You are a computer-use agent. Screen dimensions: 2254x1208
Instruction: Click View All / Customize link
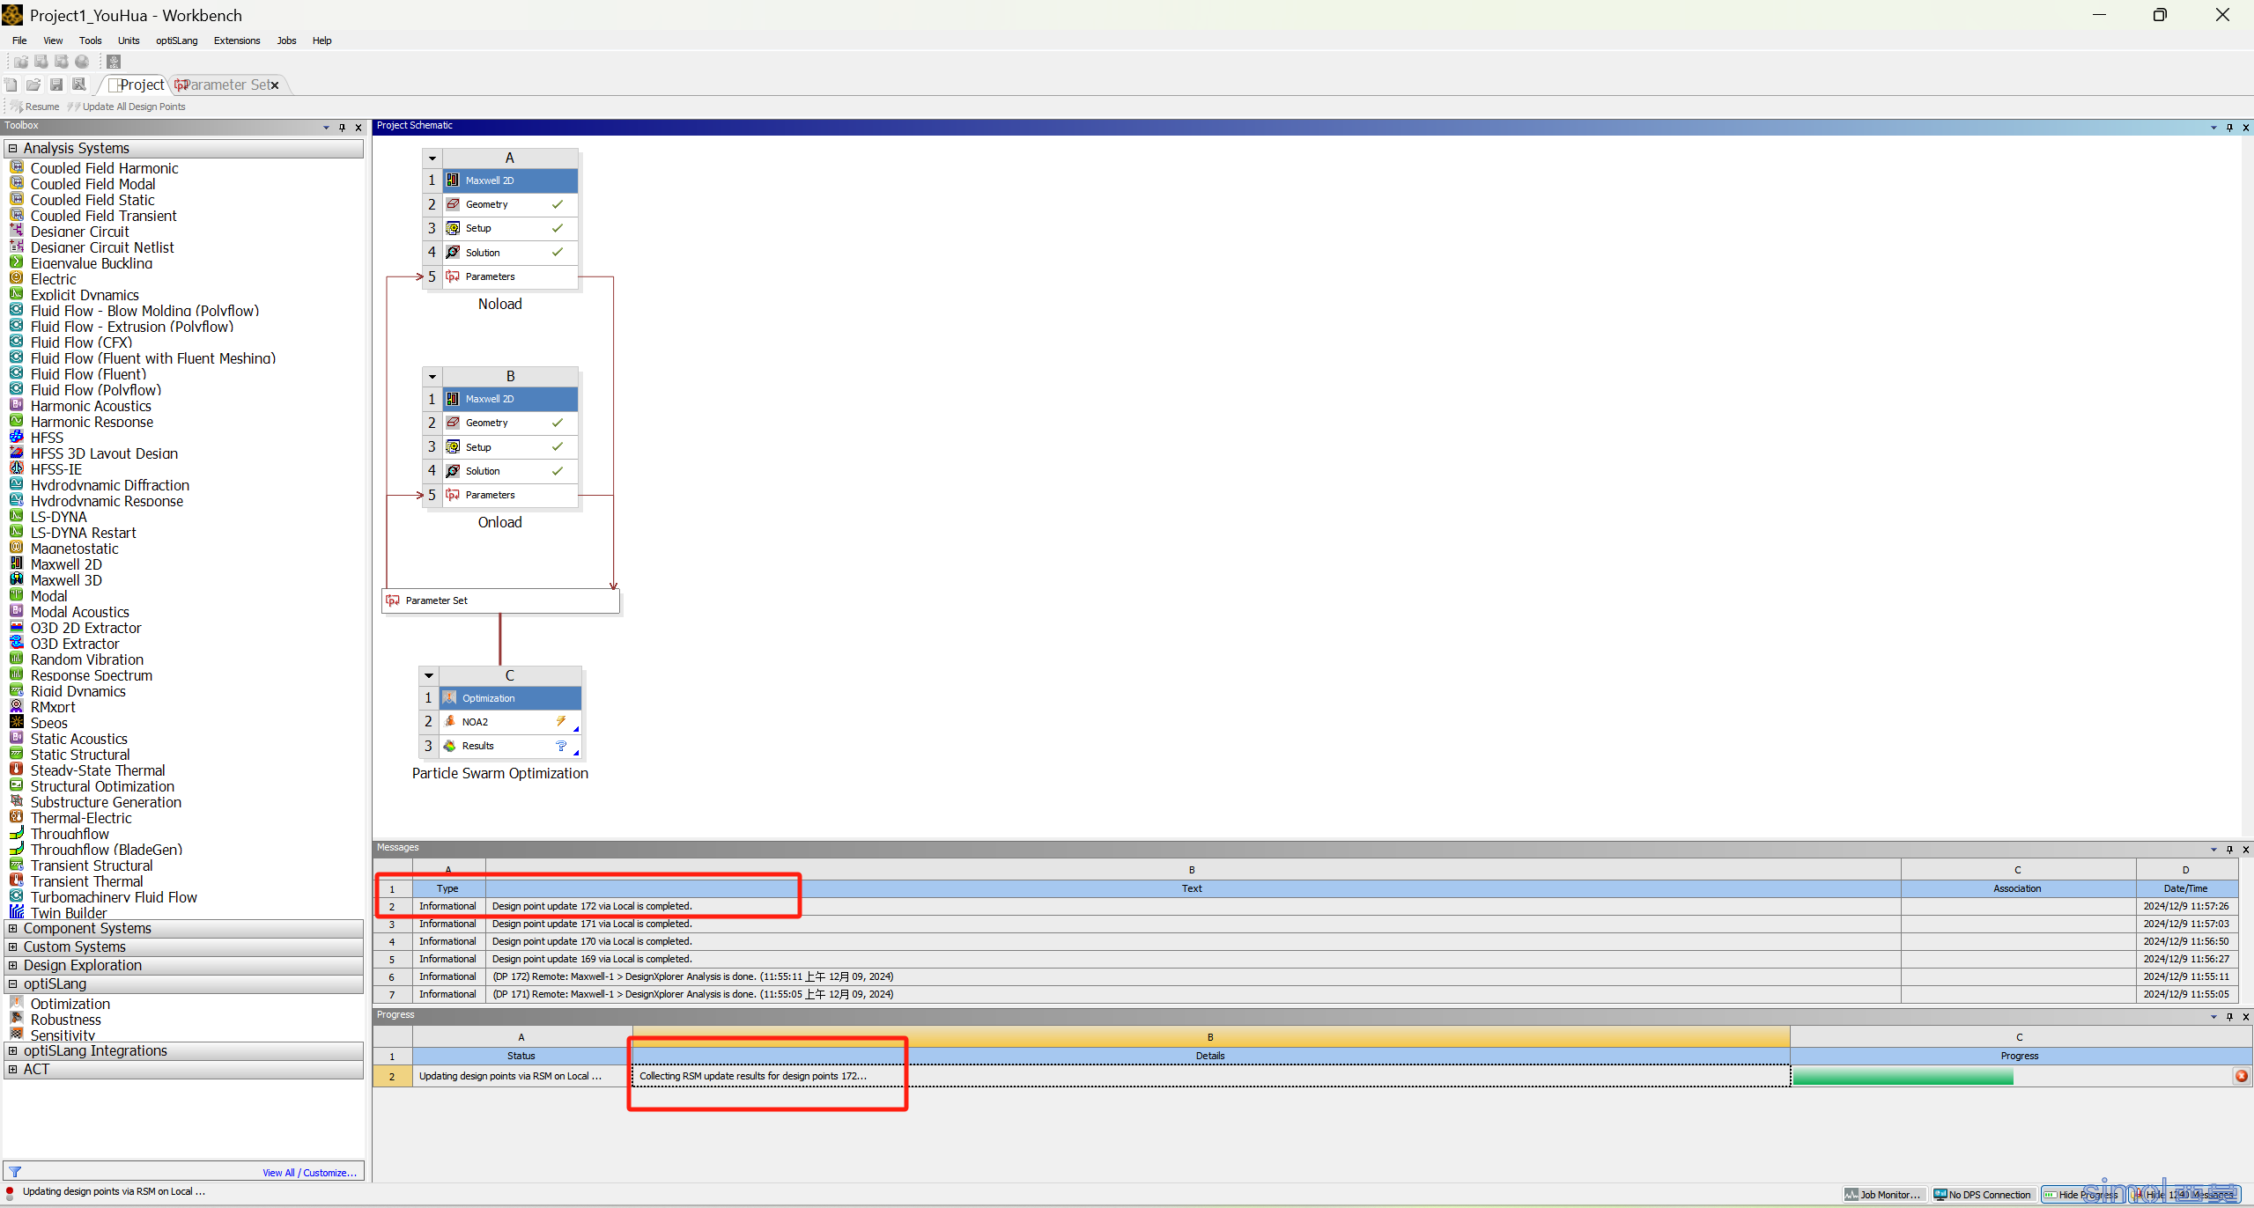coord(309,1173)
